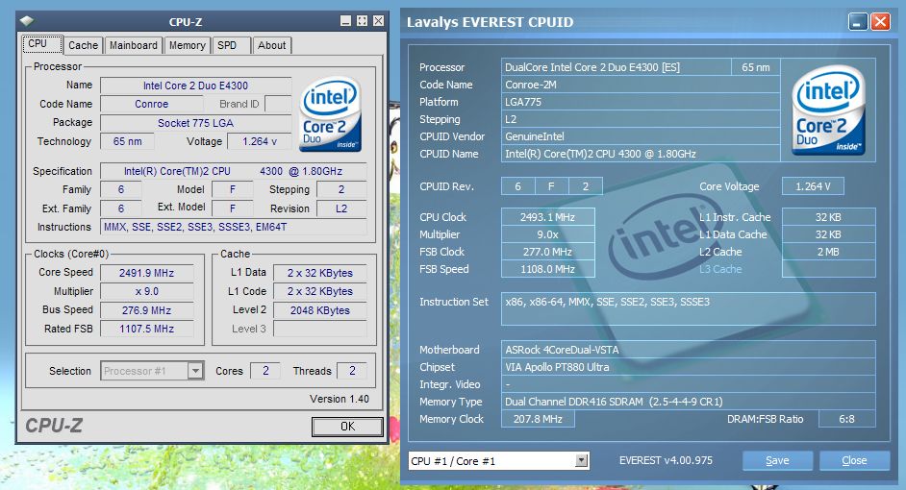The width and height of the screenshot is (906, 490).
Task: Click the Voltage value 1.264 v
Action: point(260,141)
